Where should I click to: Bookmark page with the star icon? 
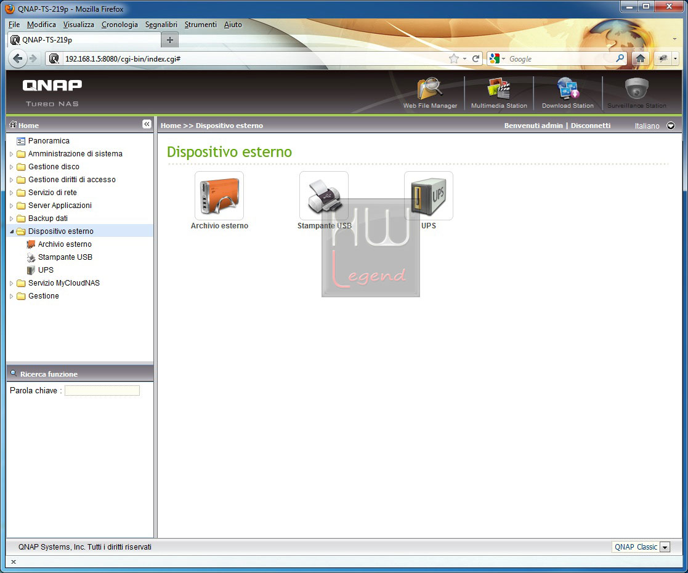[x=454, y=58]
